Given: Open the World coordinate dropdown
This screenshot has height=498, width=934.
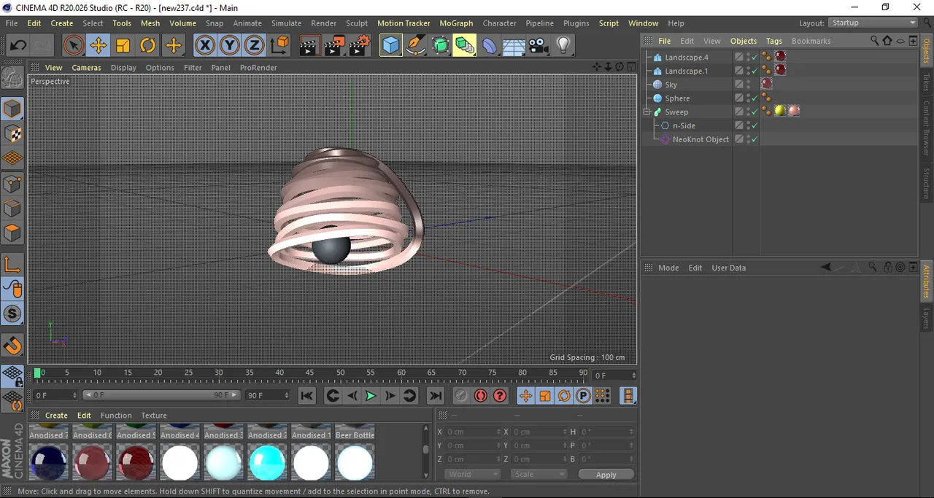Looking at the screenshot, I should click(x=471, y=474).
